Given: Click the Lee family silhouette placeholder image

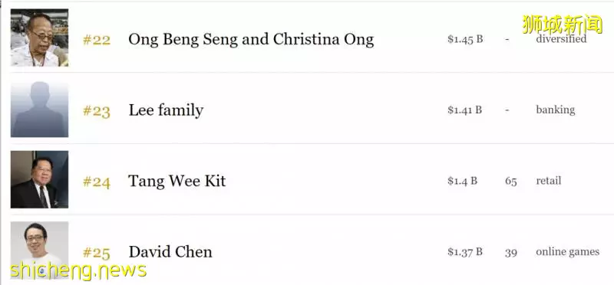Looking at the screenshot, I should 39,110.
